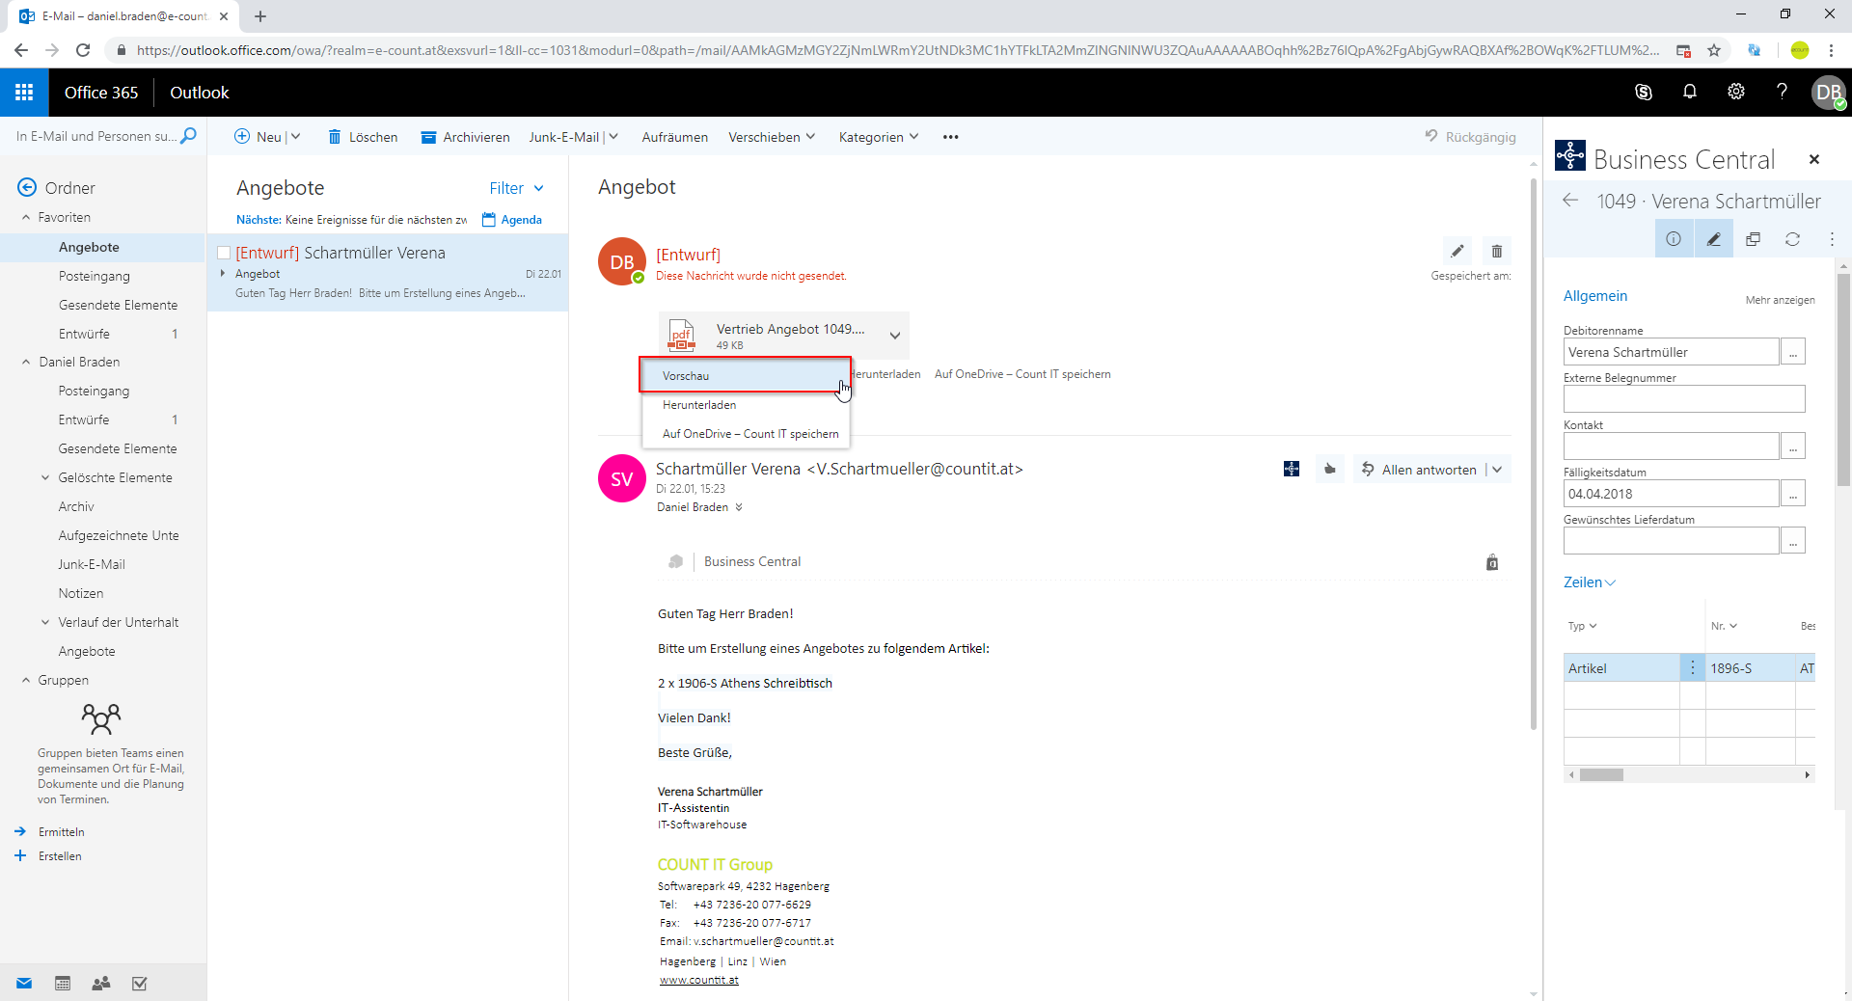Click Ermitteln groups link
This screenshot has width=1852, height=1001.
coord(61,831)
